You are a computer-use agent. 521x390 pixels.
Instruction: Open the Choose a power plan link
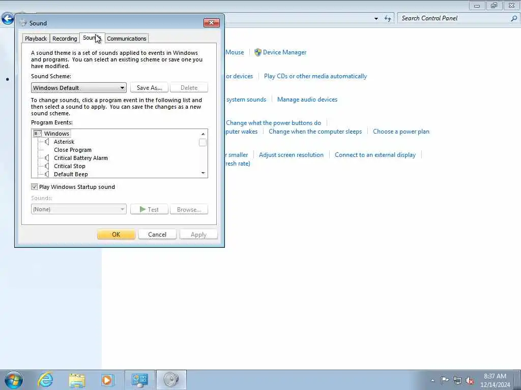click(401, 132)
